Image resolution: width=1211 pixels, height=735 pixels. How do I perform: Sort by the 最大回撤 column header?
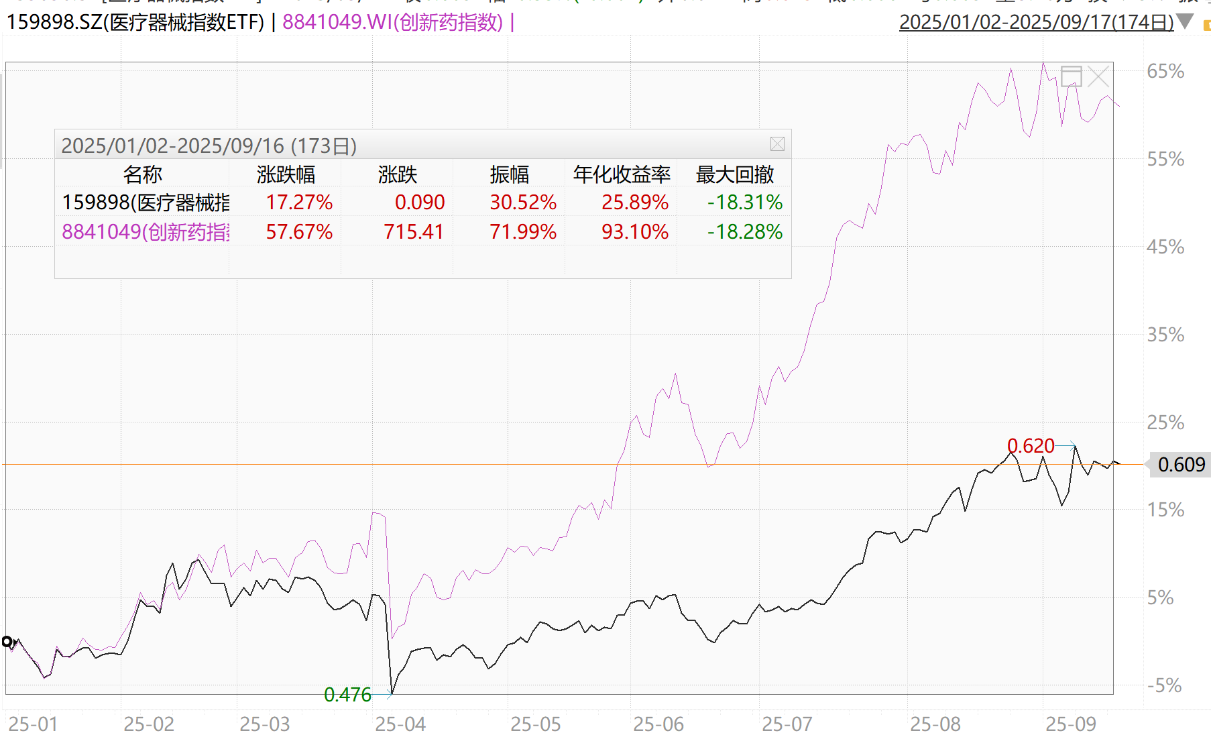(735, 174)
